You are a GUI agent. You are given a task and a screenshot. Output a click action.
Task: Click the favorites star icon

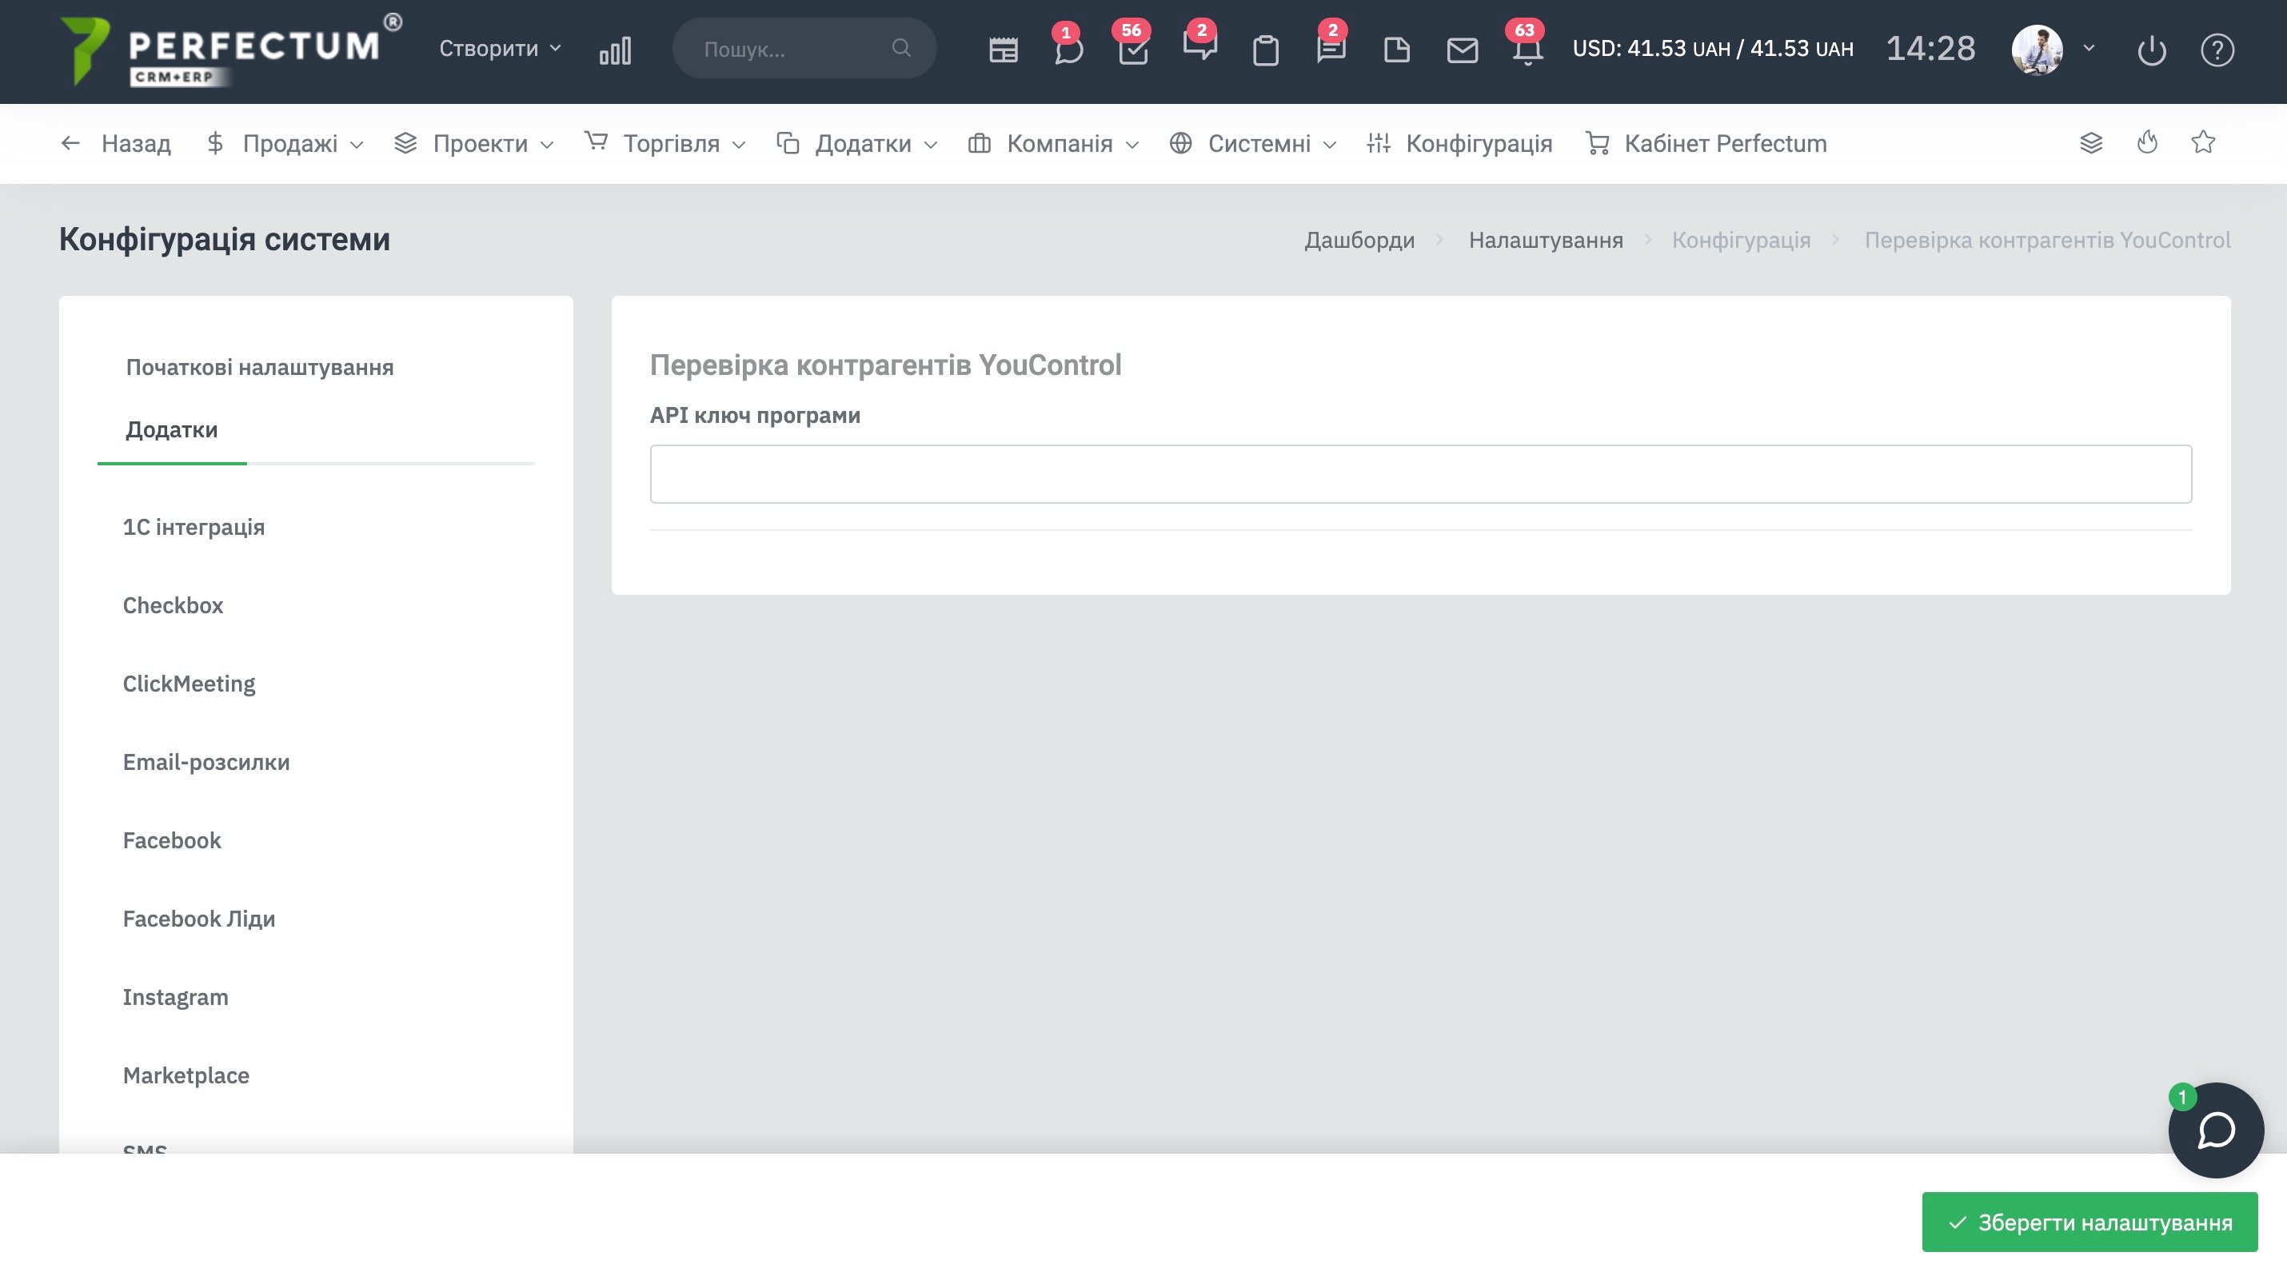[2203, 142]
